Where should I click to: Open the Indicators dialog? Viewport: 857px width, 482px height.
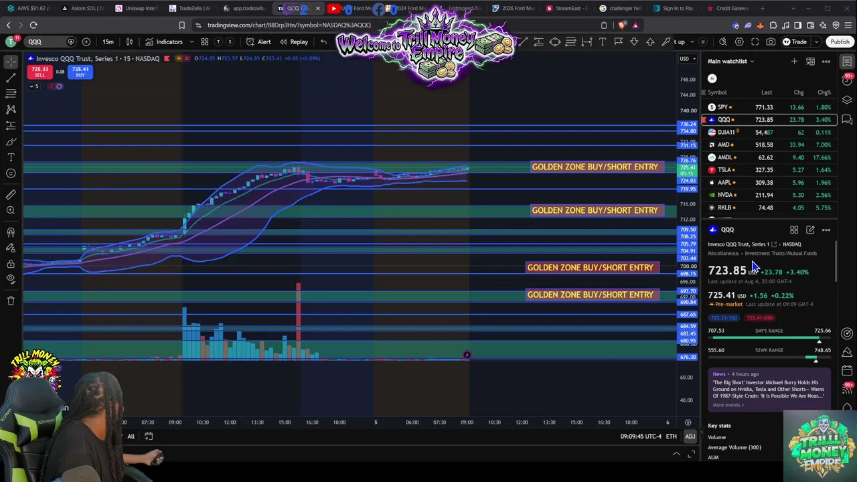pyautogui.click(x=163, y=42)
